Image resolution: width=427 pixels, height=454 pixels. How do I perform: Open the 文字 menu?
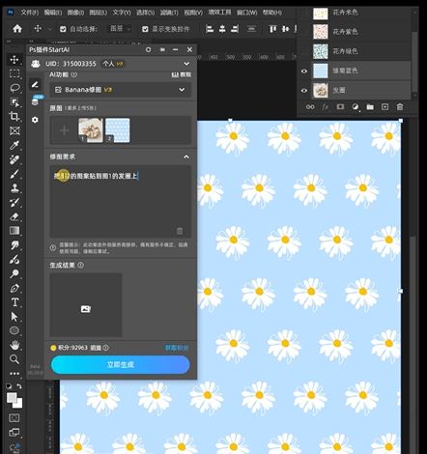click(x=122, y=13)
